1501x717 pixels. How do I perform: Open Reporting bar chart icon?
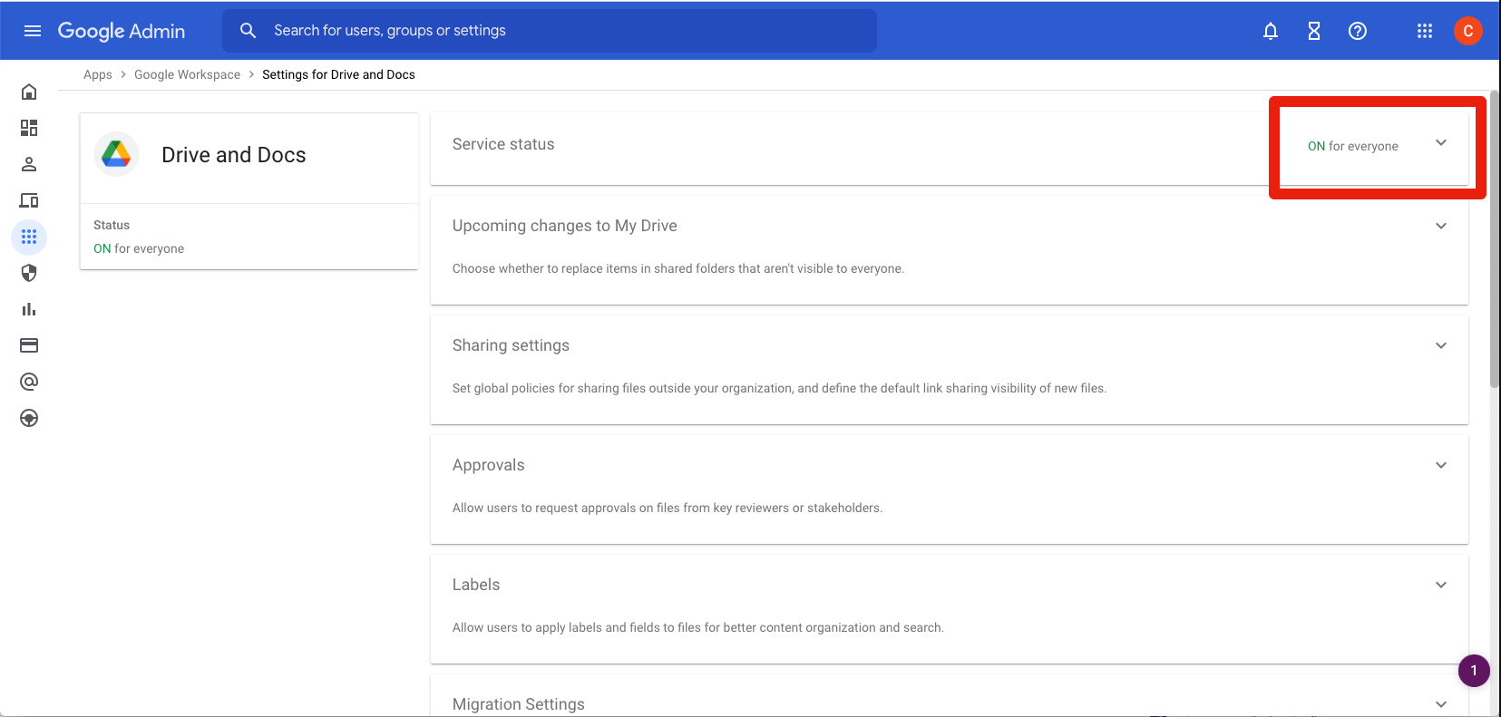pyautogui.click(x=29, y=309)
